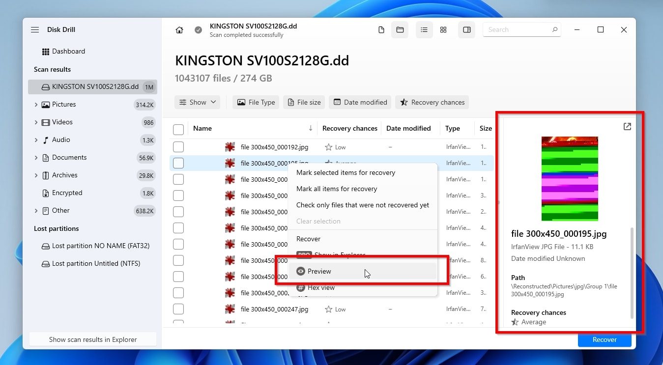
Task: Choose Recover in the context menu
Action: pyautogui.click(x=363, y=239)
